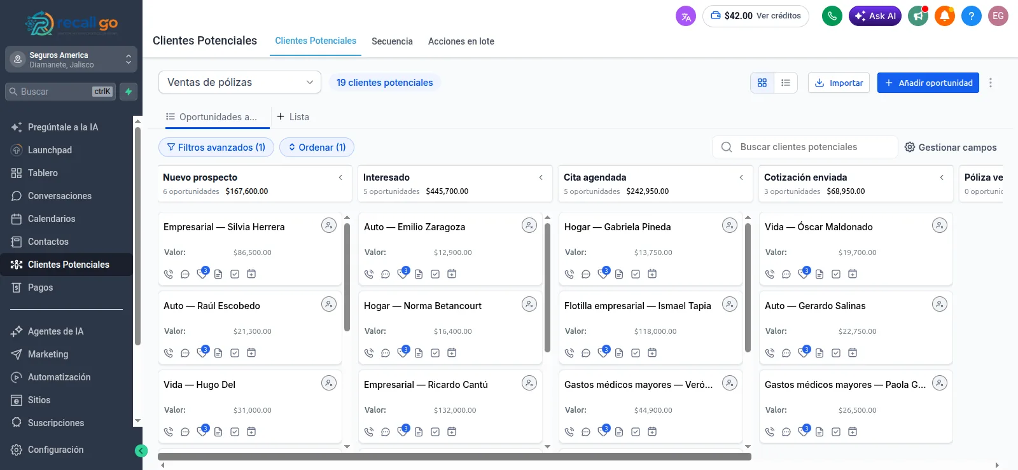The height and width of the screenshot is (470, 1018).
Task: Collapse the Cotización enviada column
Action: pos(942,177)
